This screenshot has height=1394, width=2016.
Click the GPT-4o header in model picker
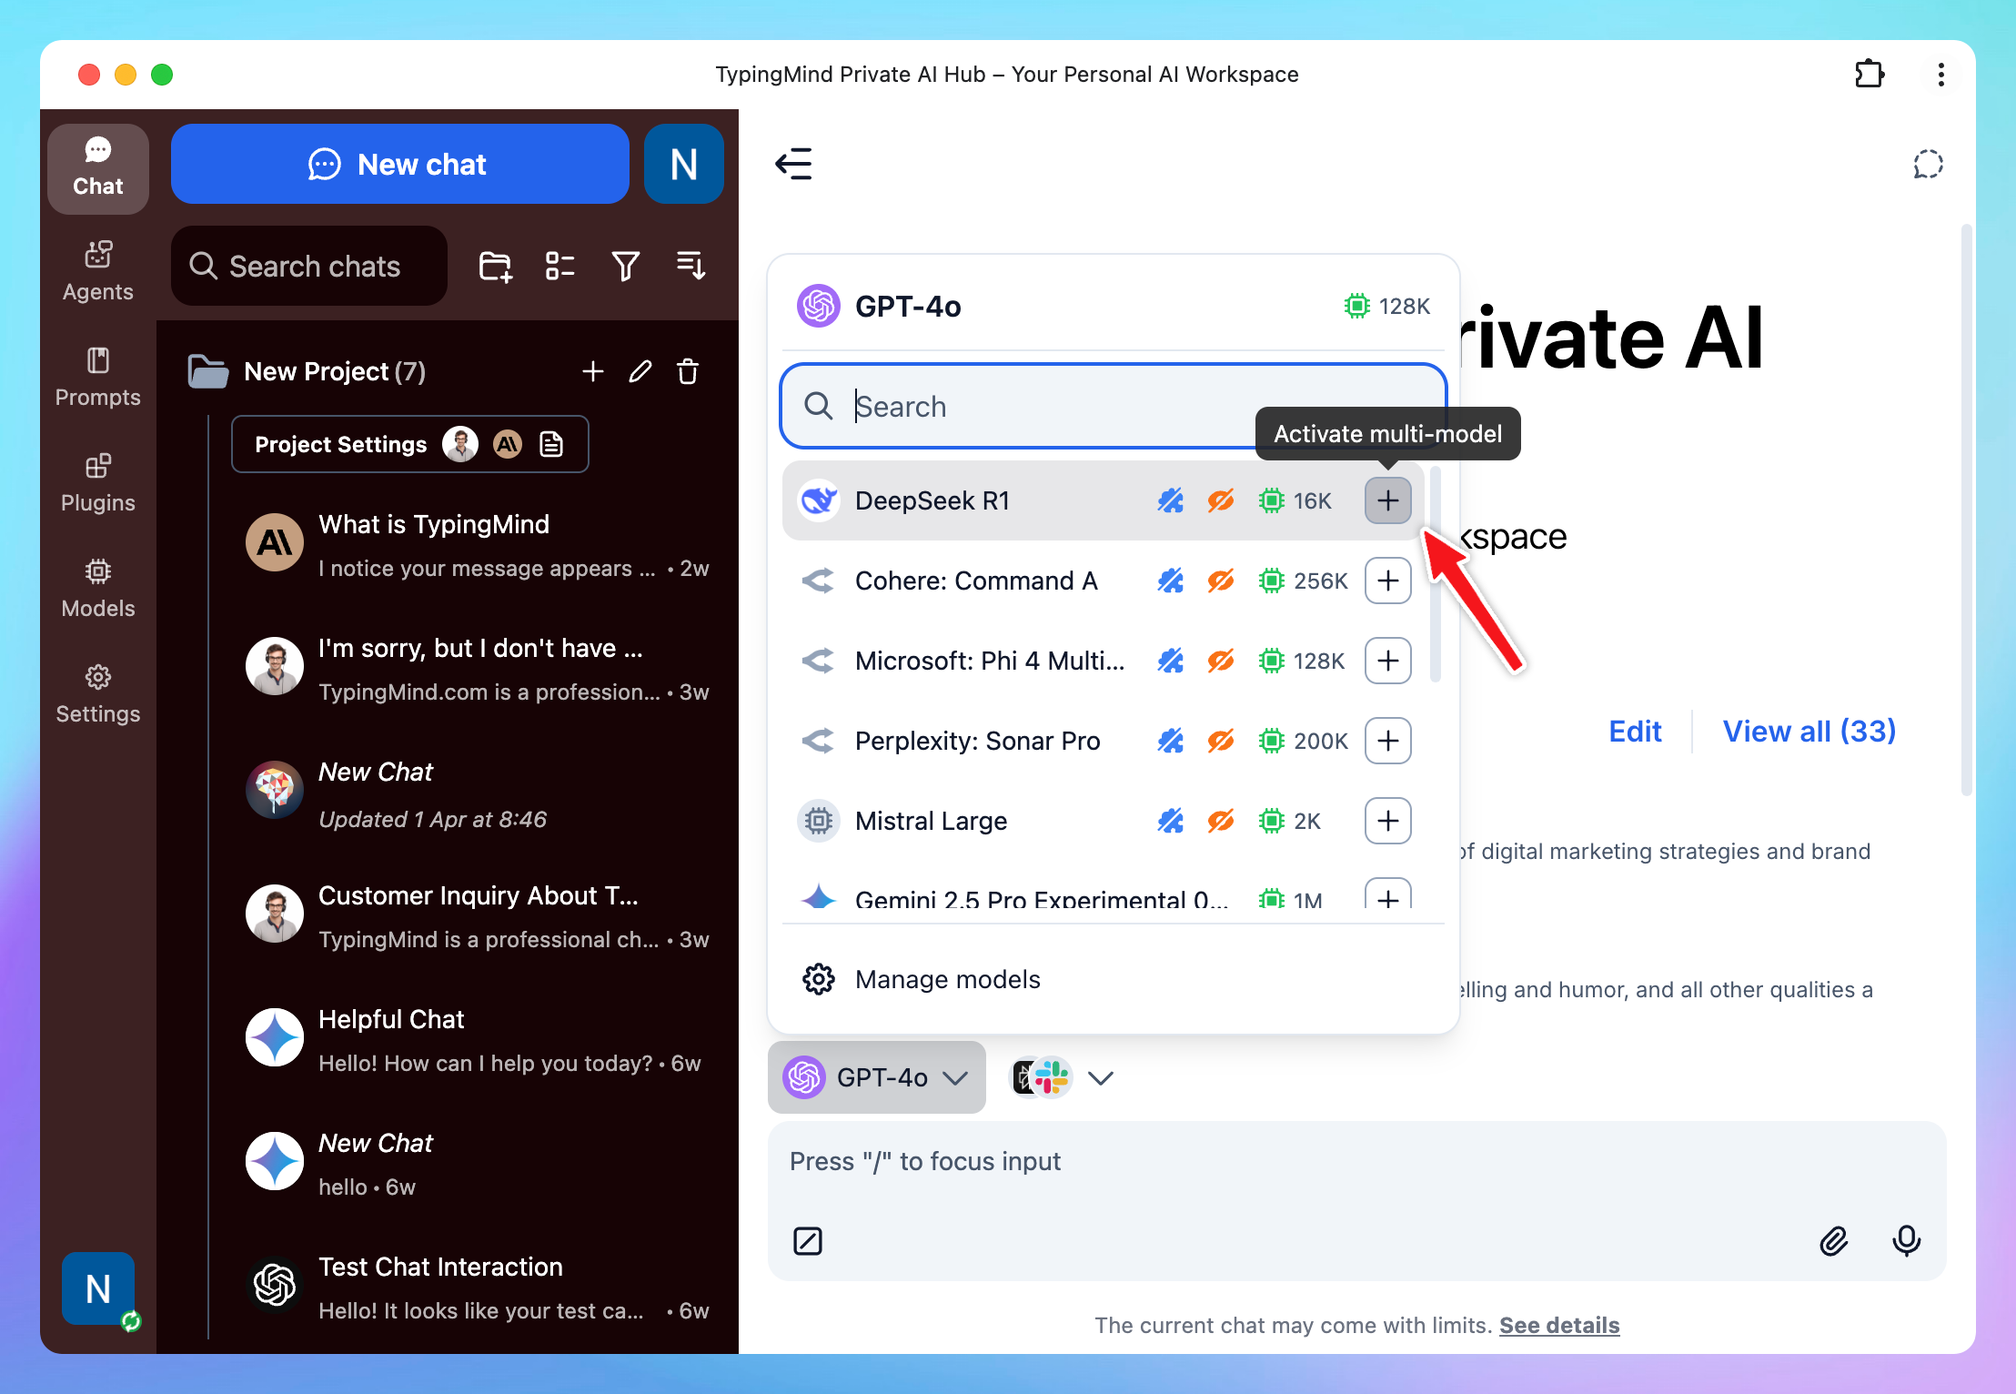coord(1114,306)
